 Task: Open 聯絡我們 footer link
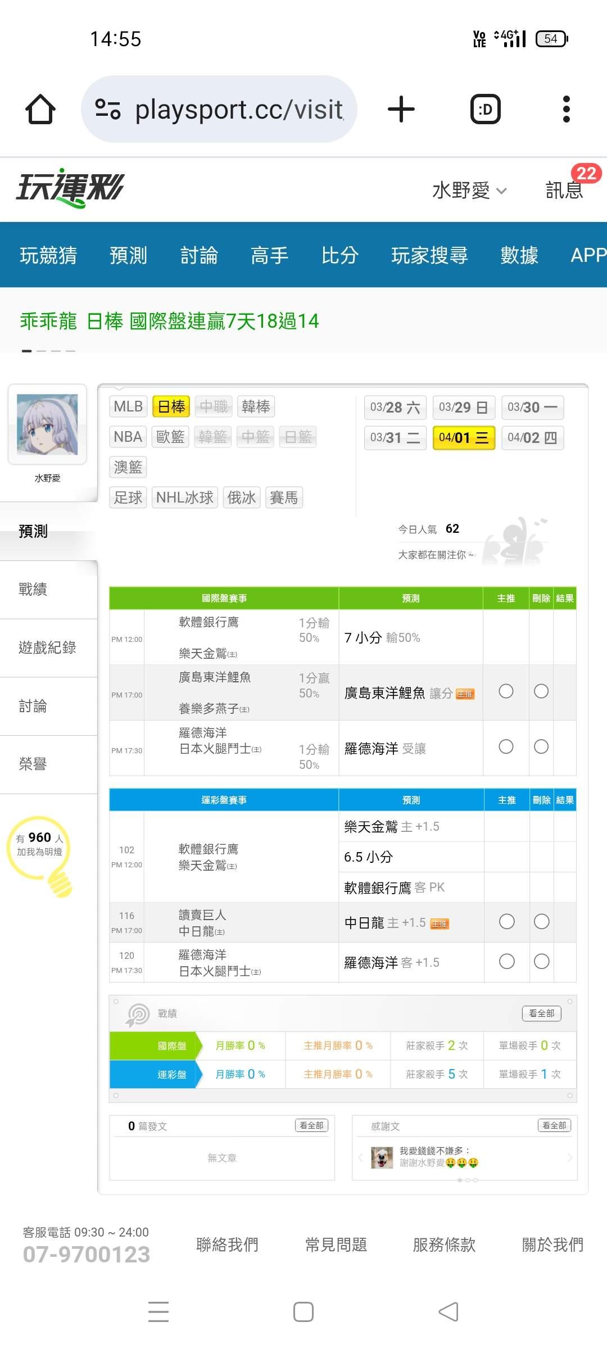pos(227,1245)
